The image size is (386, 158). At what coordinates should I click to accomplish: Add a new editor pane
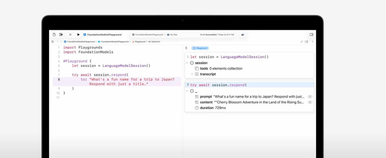[x=312, y=42]
